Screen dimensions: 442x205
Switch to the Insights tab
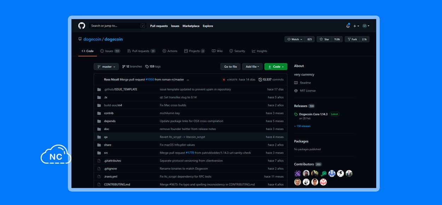coord(260,51)
